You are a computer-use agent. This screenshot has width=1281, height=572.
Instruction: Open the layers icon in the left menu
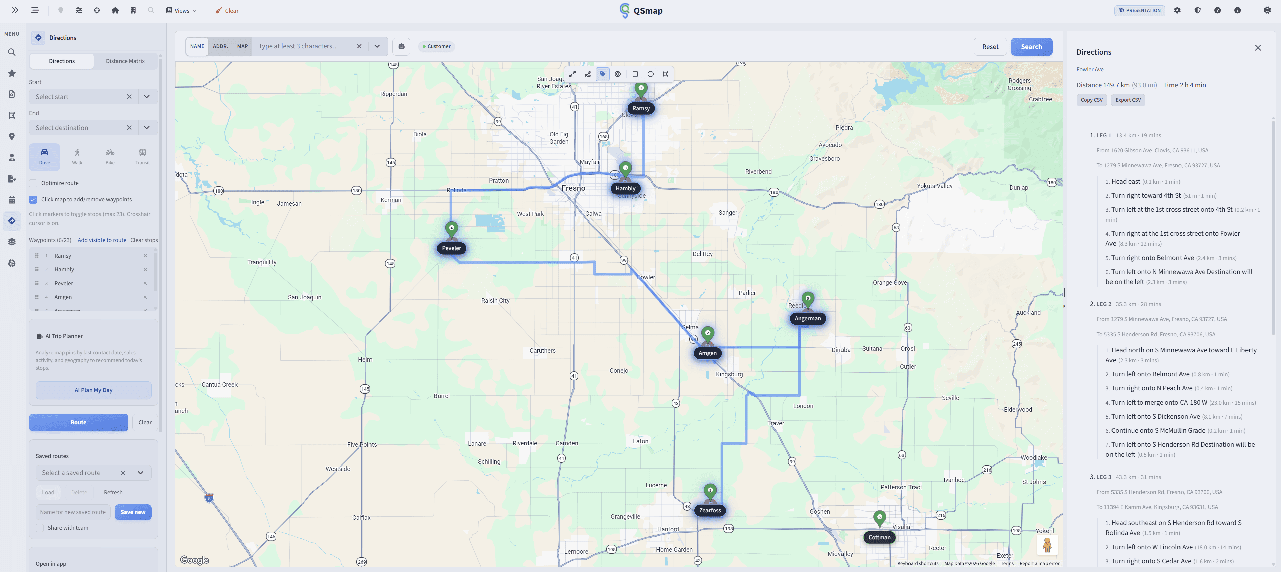[12, 242]
